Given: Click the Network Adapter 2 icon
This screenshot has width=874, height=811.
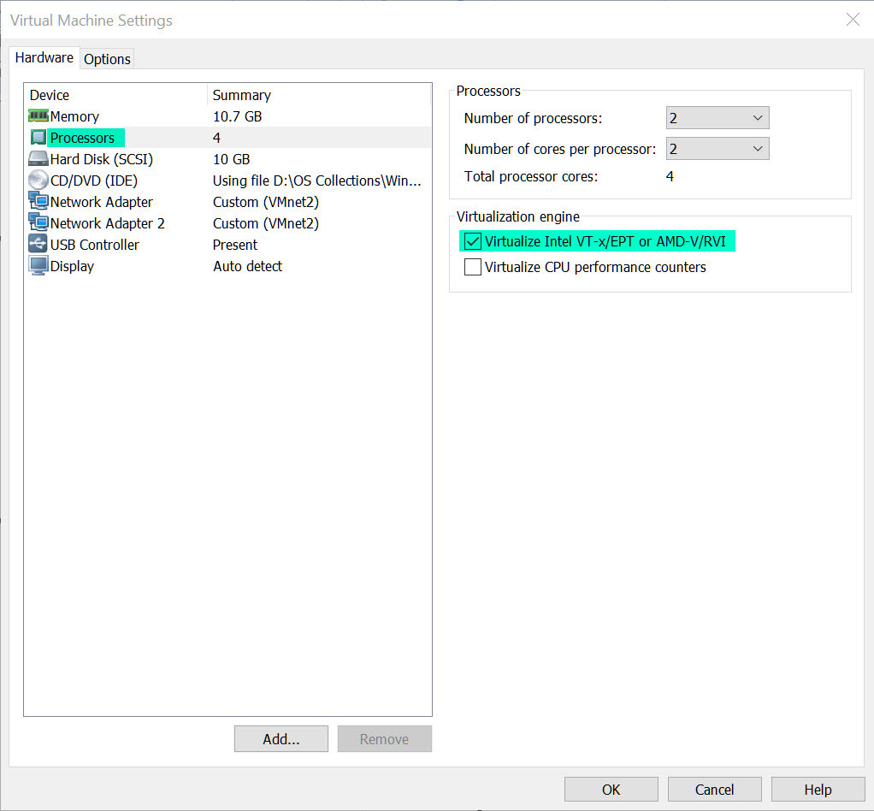Looking at the screenshot, I should (38, 222).
